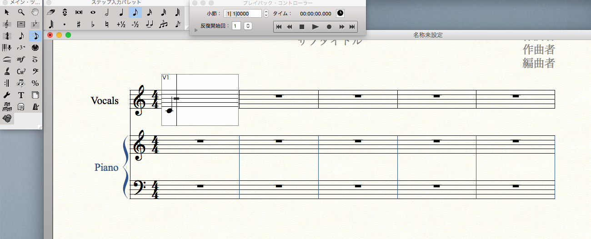Click the Piano staff name label
The image size is (591, 239).
(106, 167)
